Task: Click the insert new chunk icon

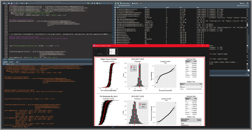Action: (88, 3)
